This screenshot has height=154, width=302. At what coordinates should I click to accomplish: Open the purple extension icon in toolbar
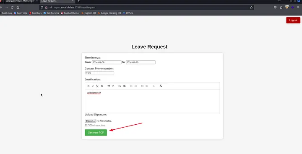[x=293, y=7]
